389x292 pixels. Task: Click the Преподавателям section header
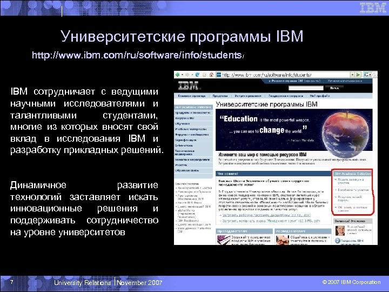coord(244,231)
